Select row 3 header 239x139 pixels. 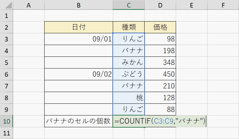pos(7,39)
